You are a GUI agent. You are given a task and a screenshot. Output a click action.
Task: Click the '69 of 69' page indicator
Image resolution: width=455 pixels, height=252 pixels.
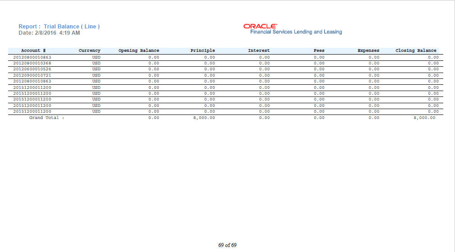coord(227,245)
